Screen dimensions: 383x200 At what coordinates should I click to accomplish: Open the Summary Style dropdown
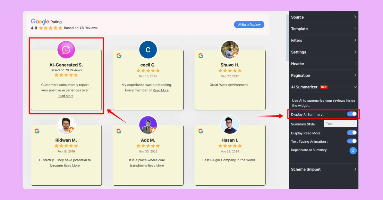click(340, 124)
